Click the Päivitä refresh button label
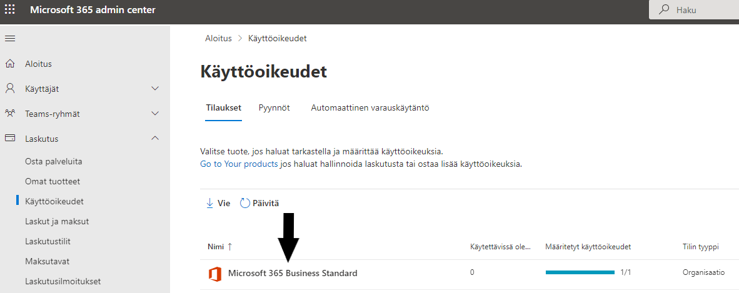Screen dimensions: 739x293 (x=266, y=204)
